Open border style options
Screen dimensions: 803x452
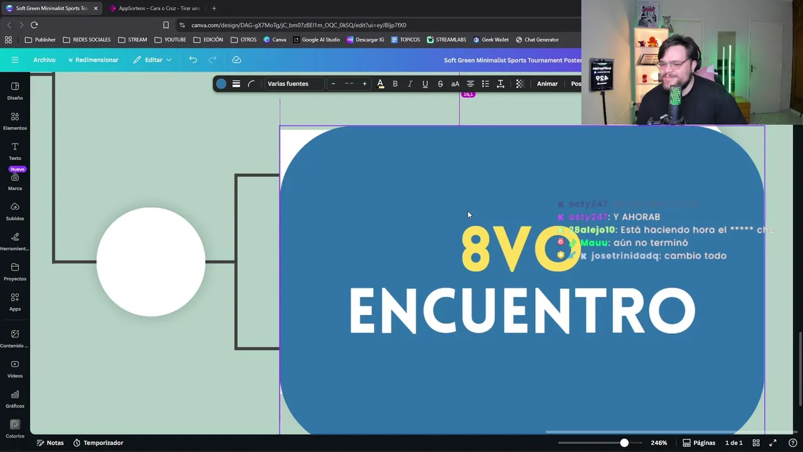(236, 83)
